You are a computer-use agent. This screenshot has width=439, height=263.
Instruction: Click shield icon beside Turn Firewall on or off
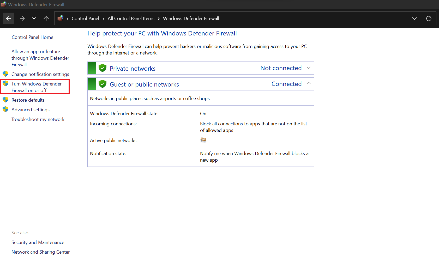point(5,83)
